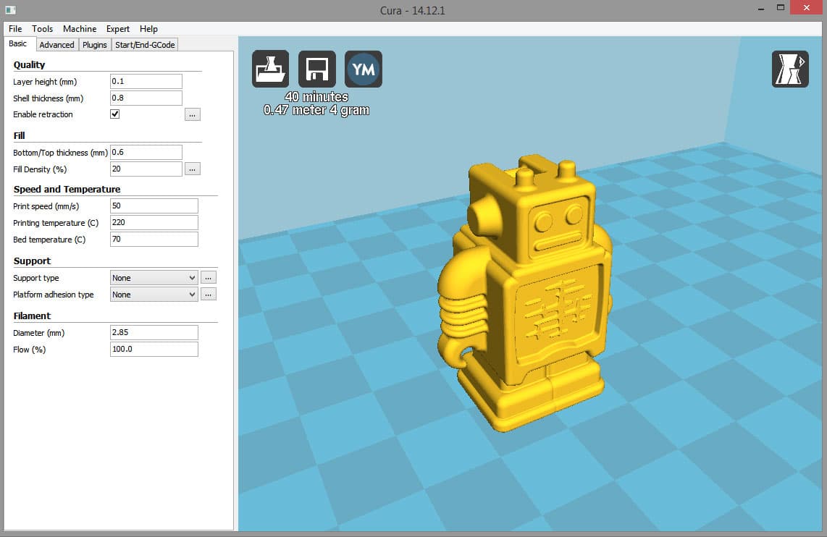Viewport: 827px width, 537px height.
Task: Click the Save toolpath icon
Action: tap(316, 69)
